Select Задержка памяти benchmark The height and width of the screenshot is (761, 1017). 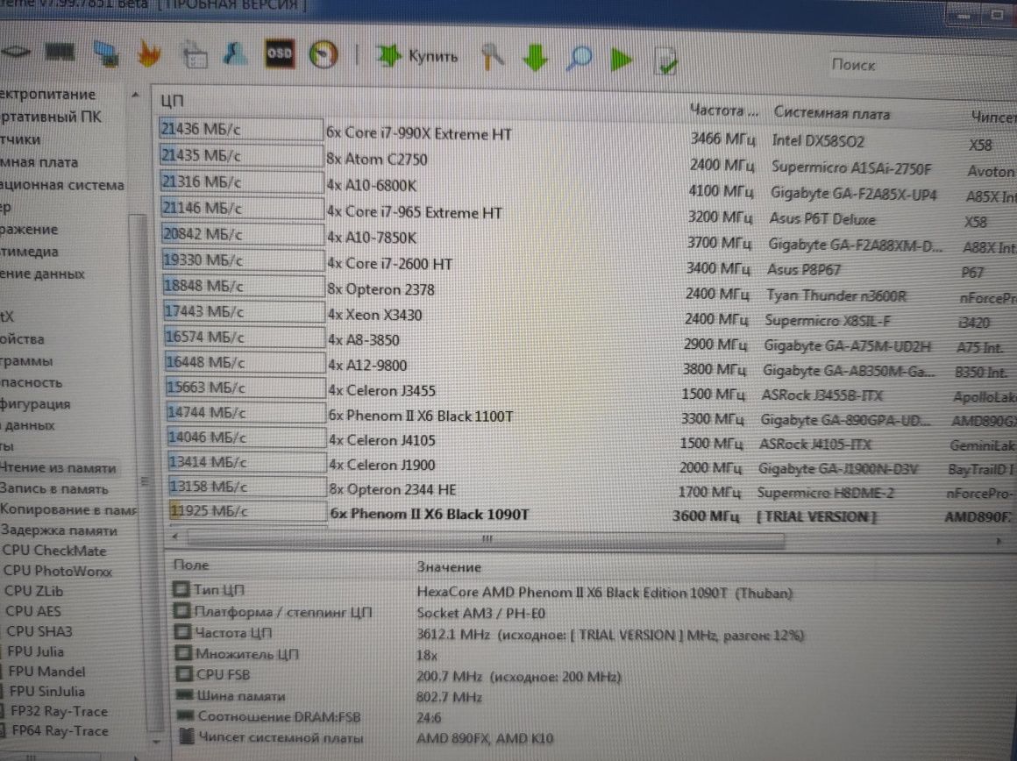pos(59,530)
